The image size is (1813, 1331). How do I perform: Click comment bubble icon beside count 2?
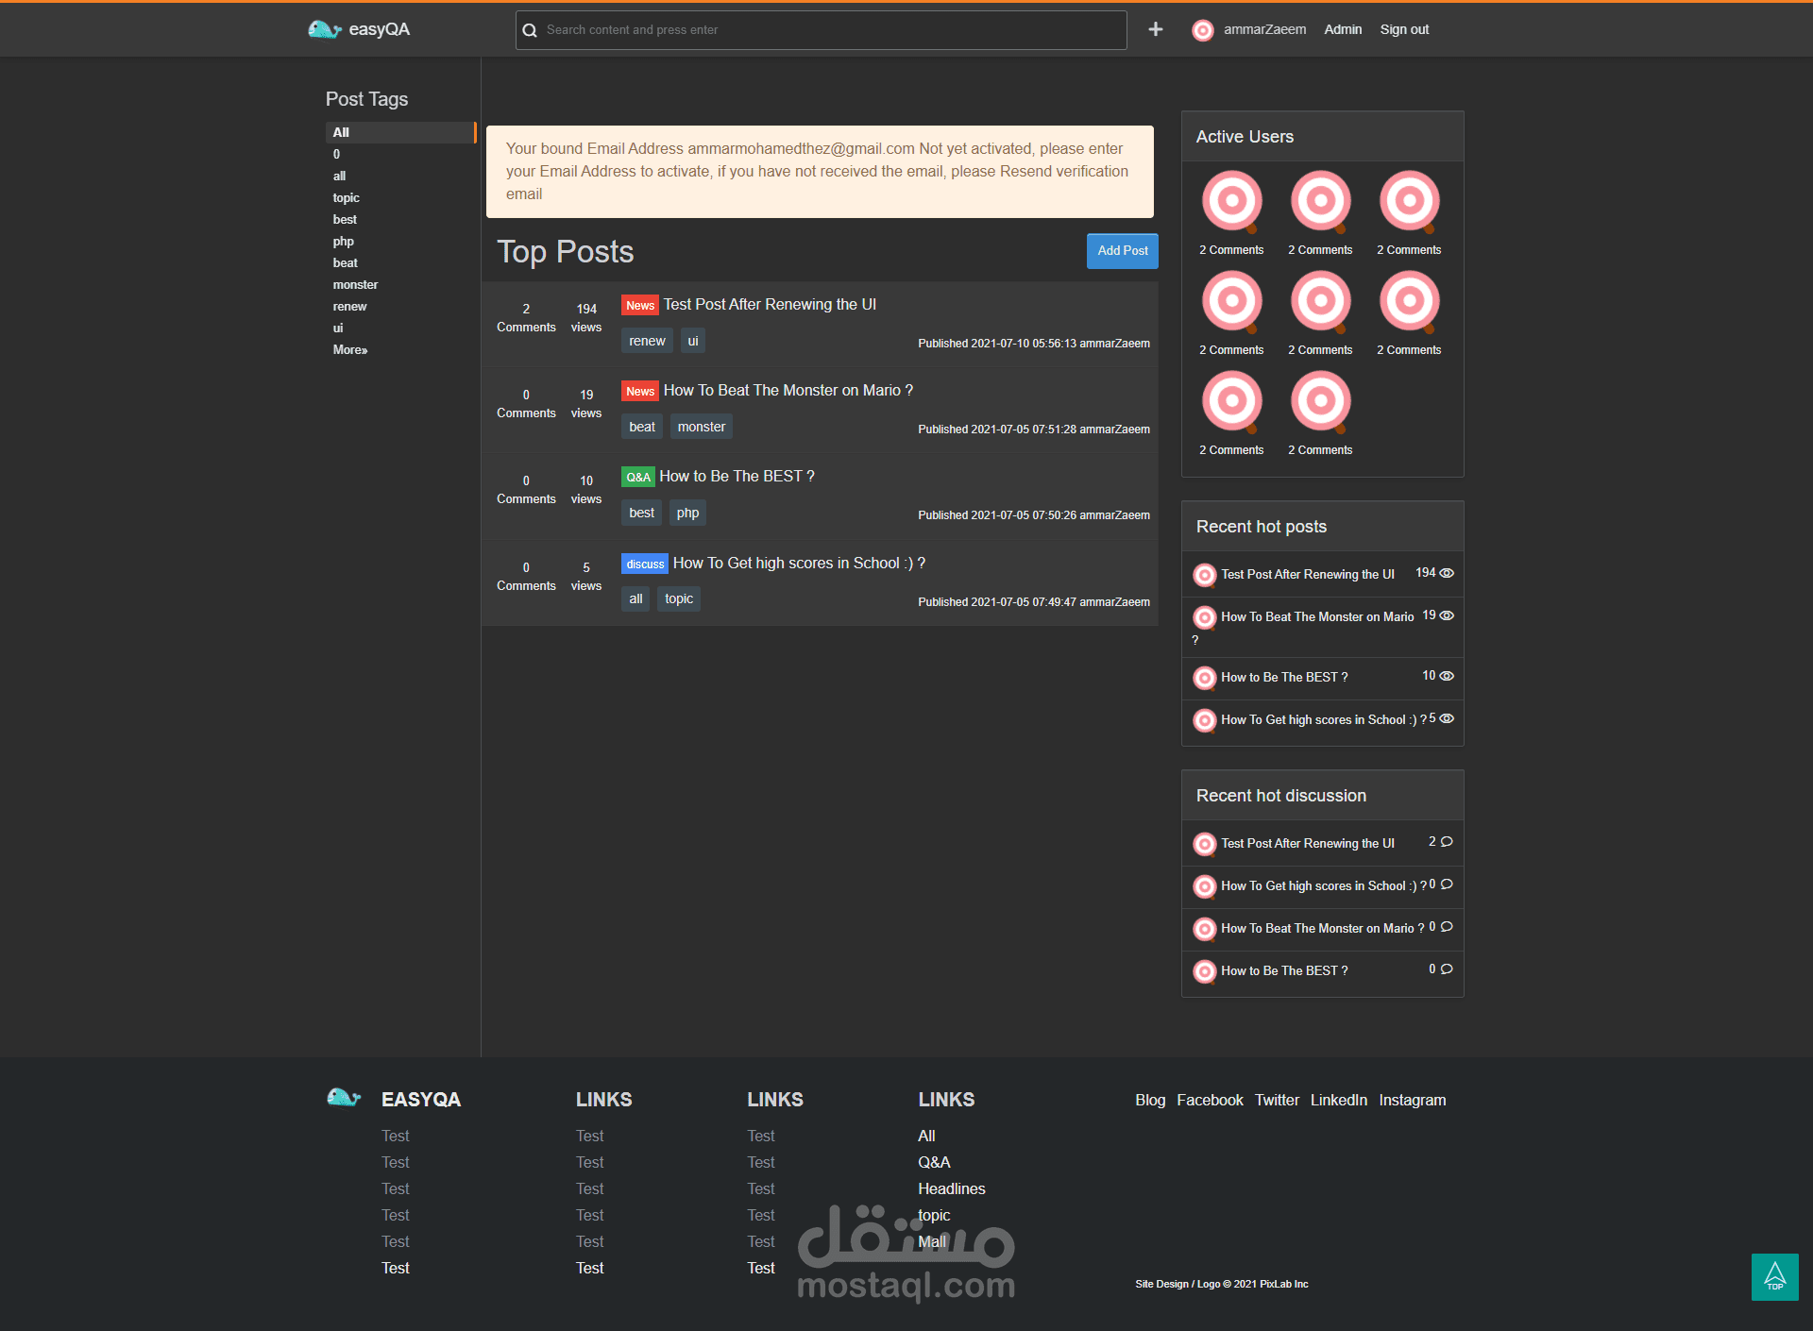tap(1447, 841)
